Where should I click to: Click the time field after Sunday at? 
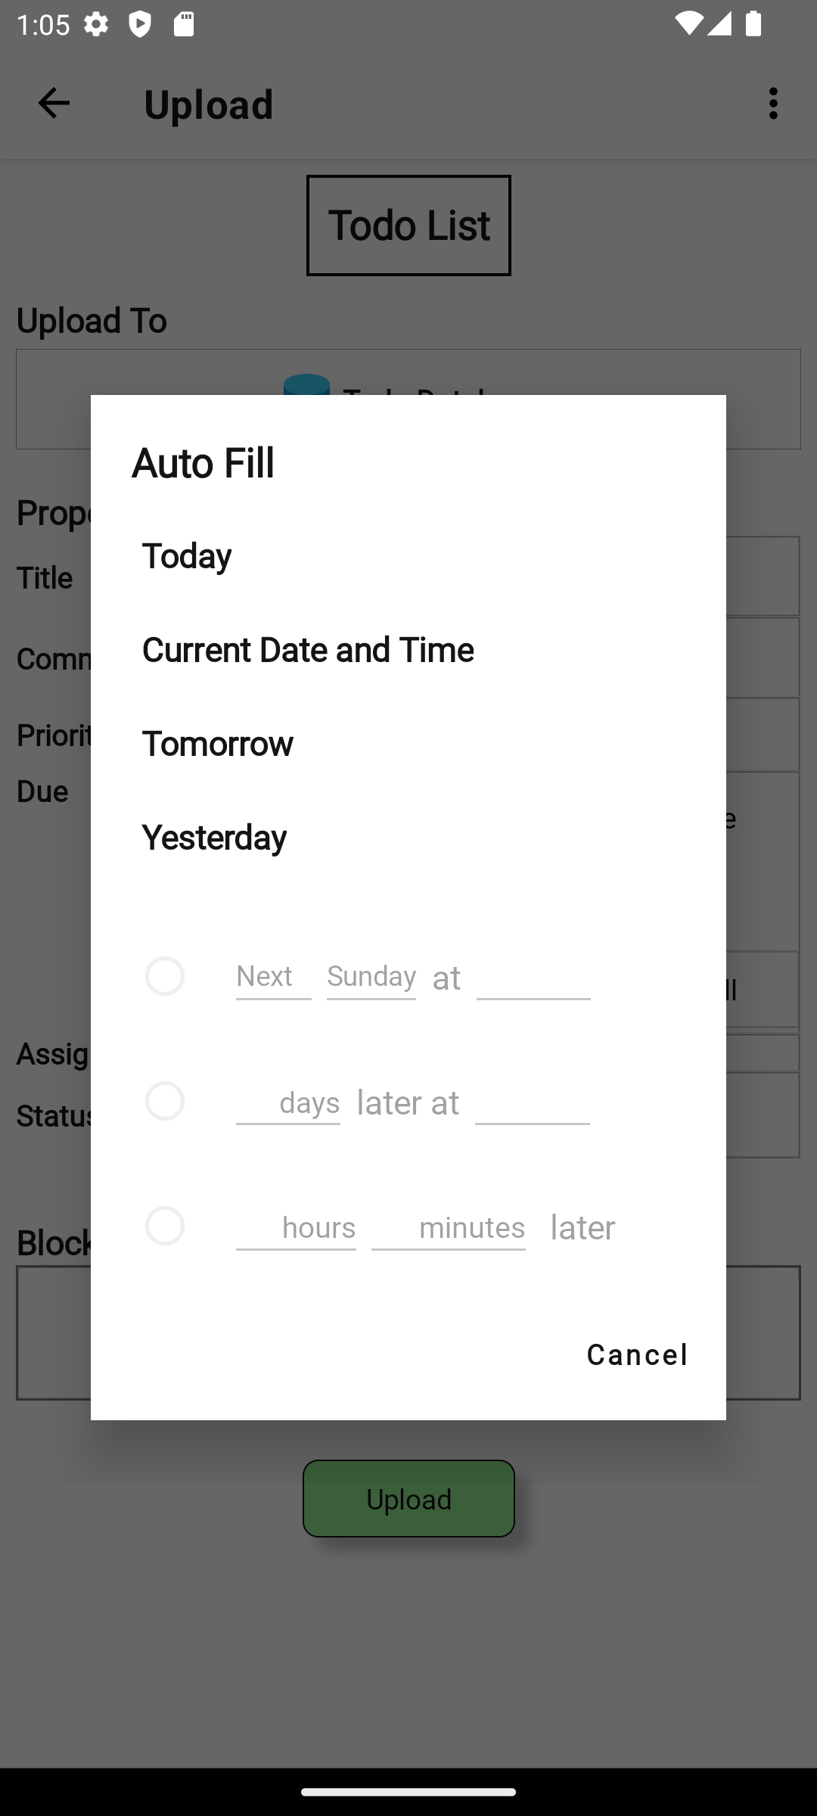[533, 978]
